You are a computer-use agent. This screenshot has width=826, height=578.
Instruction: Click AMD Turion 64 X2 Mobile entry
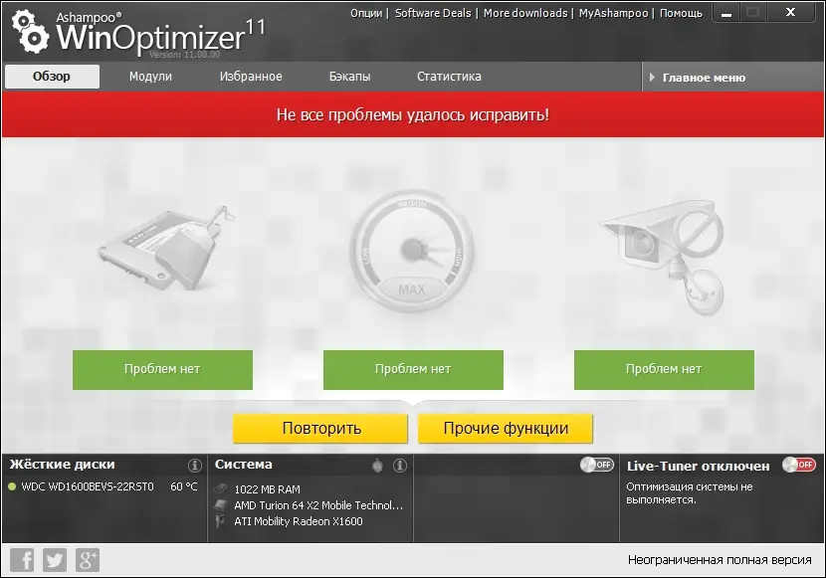(318, 505)
